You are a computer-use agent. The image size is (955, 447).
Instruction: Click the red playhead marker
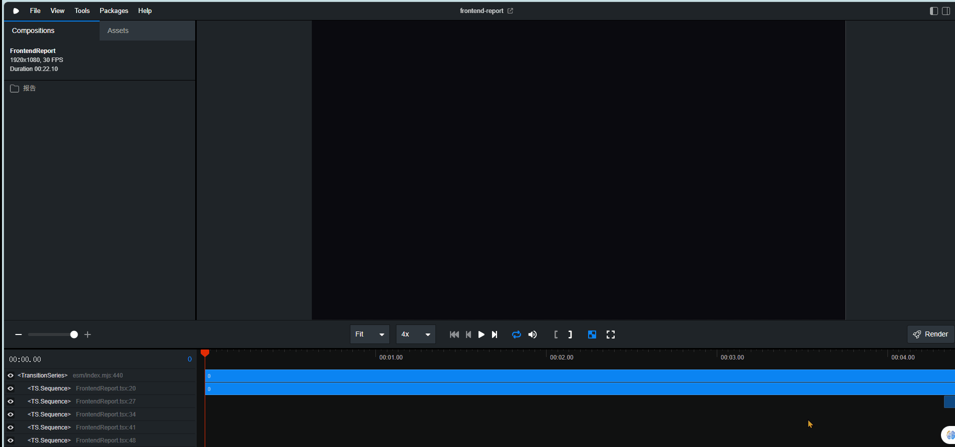pos(205,353)
